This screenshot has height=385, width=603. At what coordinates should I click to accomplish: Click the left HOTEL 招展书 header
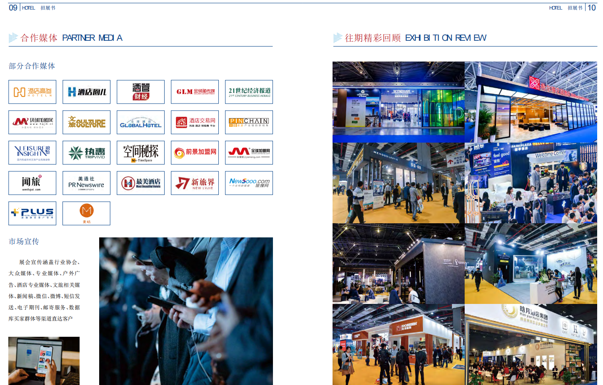[x=39, y=8]
